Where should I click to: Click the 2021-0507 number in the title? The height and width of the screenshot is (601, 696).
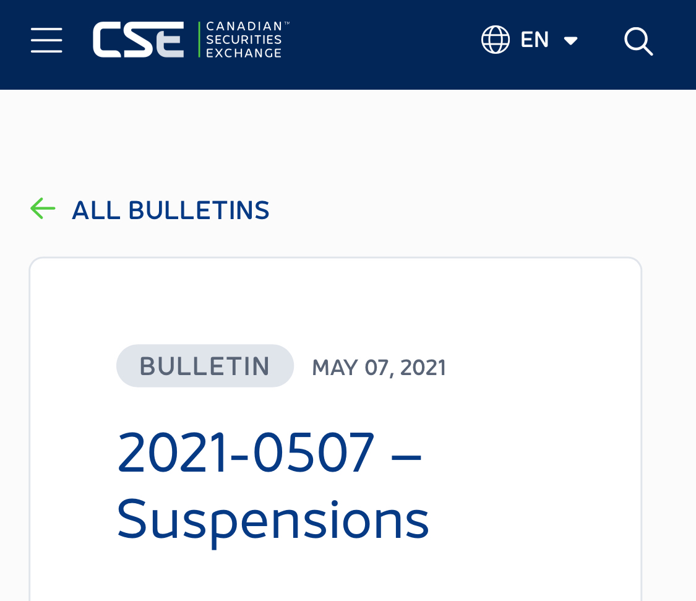[246, 453]
